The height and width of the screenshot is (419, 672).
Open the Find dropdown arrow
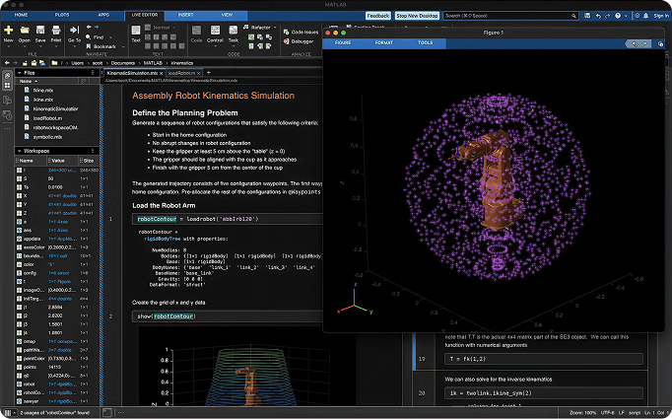coord(110,37)
